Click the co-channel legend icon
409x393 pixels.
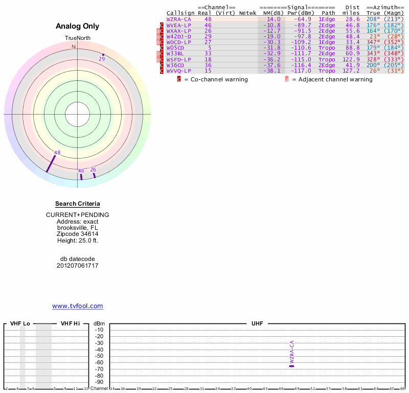tap(179, 79)
